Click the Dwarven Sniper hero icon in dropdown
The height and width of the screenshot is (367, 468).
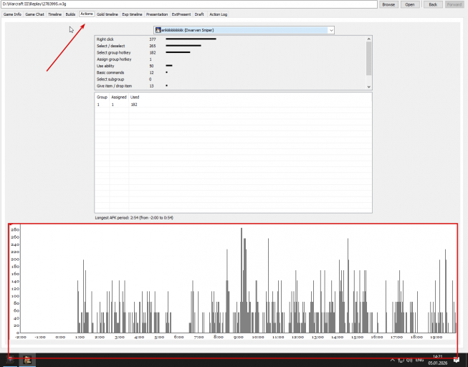click(x=158, y=30)
